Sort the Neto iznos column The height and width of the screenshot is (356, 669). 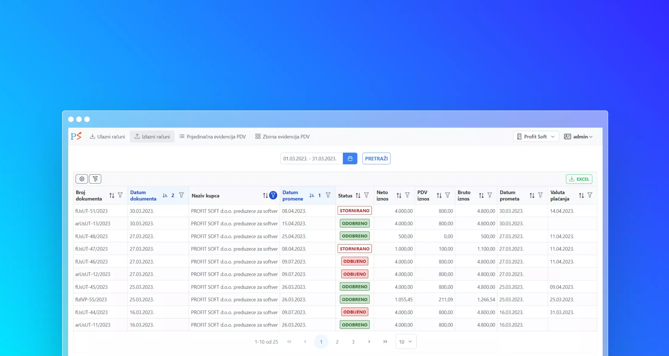pos(399,195)
